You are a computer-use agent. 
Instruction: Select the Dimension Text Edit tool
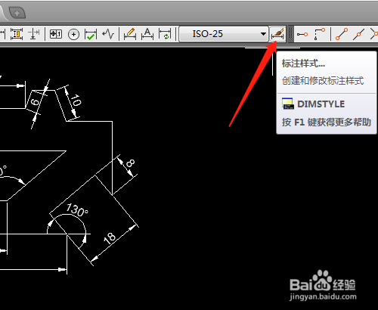[147, 34]
